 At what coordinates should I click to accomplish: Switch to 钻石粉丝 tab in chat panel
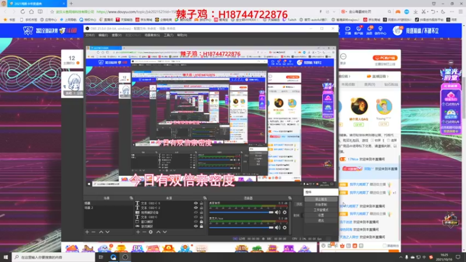pyautogui.click(x=391, y=84)
